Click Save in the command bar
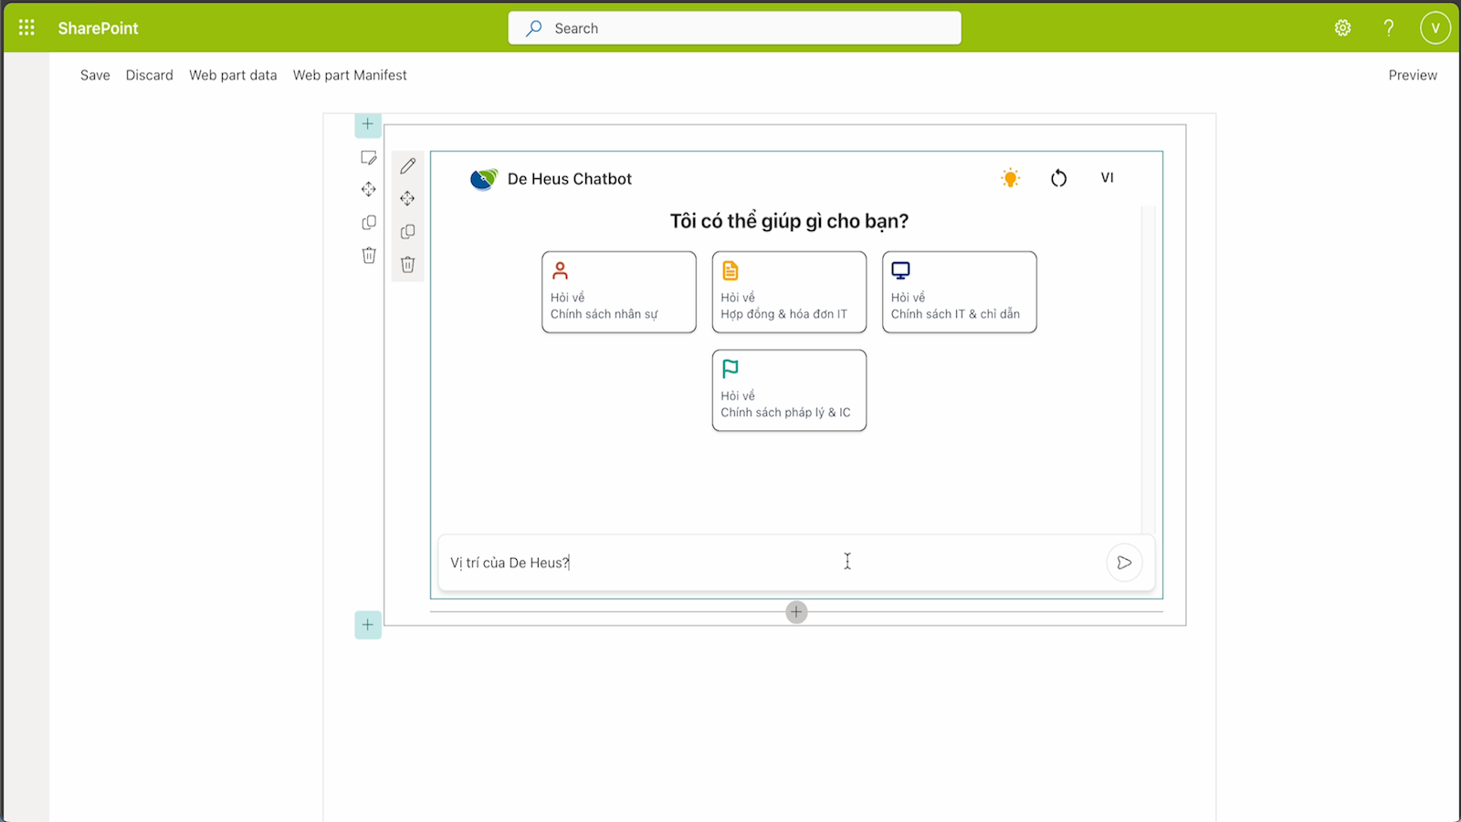1461x822 pixels. click(x=95, y=75)
